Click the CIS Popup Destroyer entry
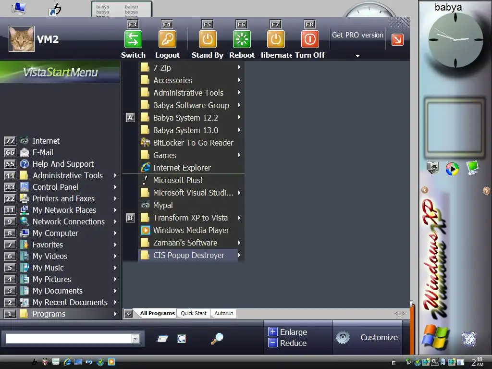The width and height of the screenshot is (492, 369). pyautogui.click(x=188, y=256)
